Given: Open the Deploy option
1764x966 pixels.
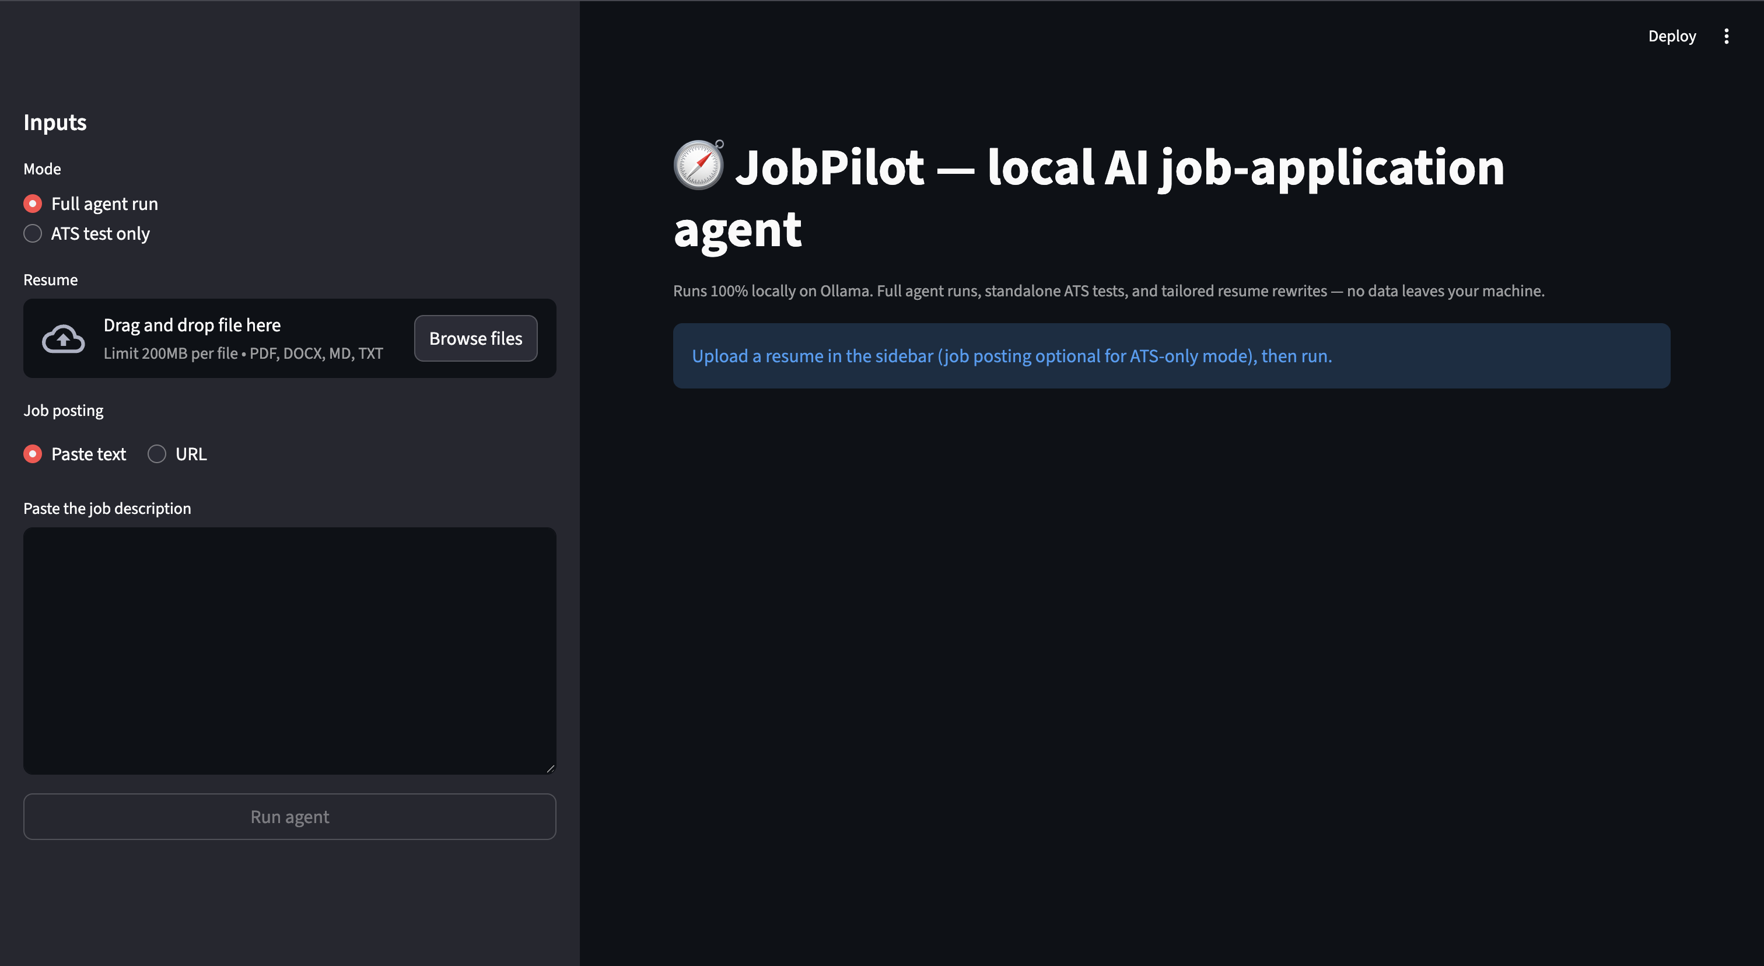Looking at the screenshot, I should pyautogui.click(x=1672, y=36).
